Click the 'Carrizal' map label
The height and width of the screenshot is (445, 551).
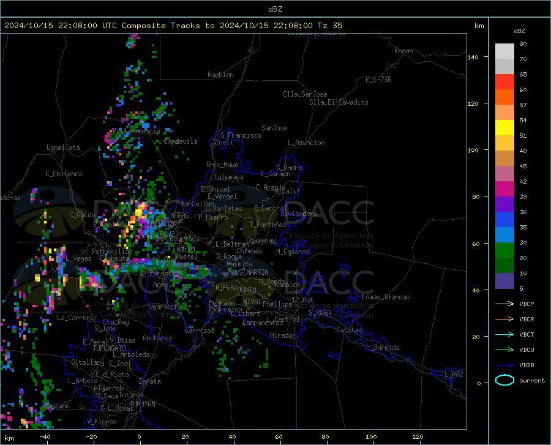(200, 331)
